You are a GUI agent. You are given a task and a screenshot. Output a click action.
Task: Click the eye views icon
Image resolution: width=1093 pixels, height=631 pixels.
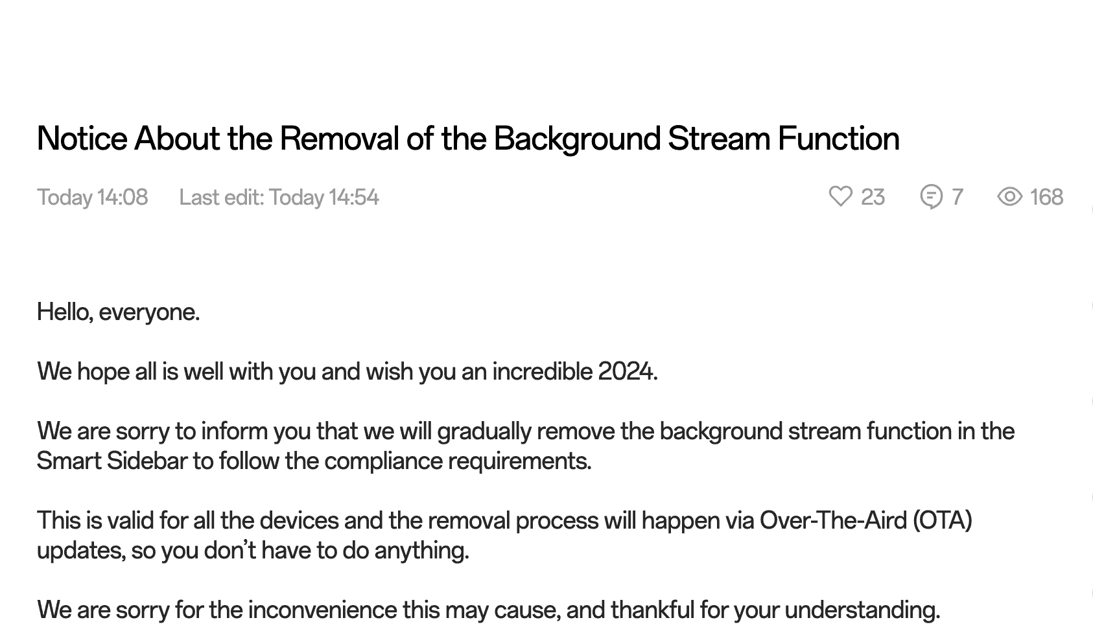(1009, 196)
